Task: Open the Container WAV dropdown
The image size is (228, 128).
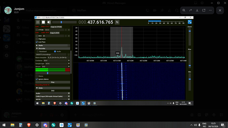Action: click(x=57, y=61)
